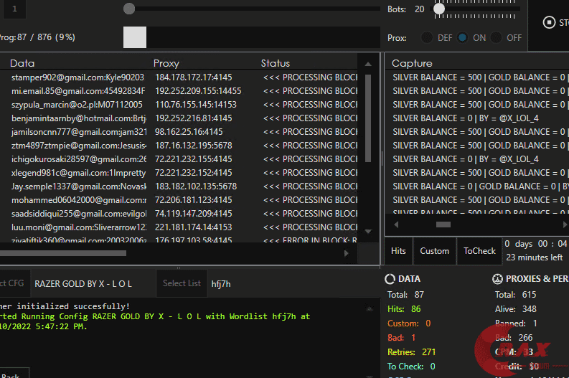Click the DATA statistics circle icon

point(390,279)
